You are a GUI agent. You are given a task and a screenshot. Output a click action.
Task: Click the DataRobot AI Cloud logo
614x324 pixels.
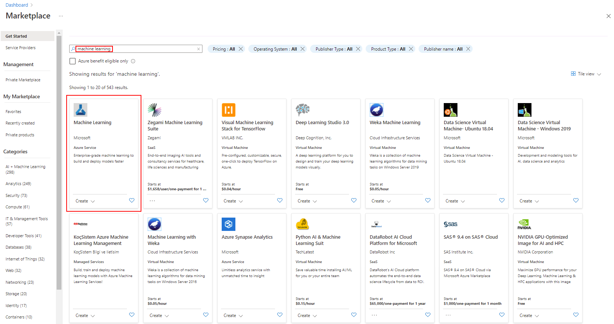tap(376, 224)
